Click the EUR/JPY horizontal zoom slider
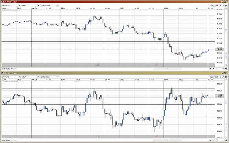229x143 pixels. click(218, 140)
